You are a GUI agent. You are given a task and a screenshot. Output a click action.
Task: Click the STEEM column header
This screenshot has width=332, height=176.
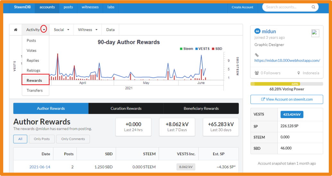[x=137, y=154]
